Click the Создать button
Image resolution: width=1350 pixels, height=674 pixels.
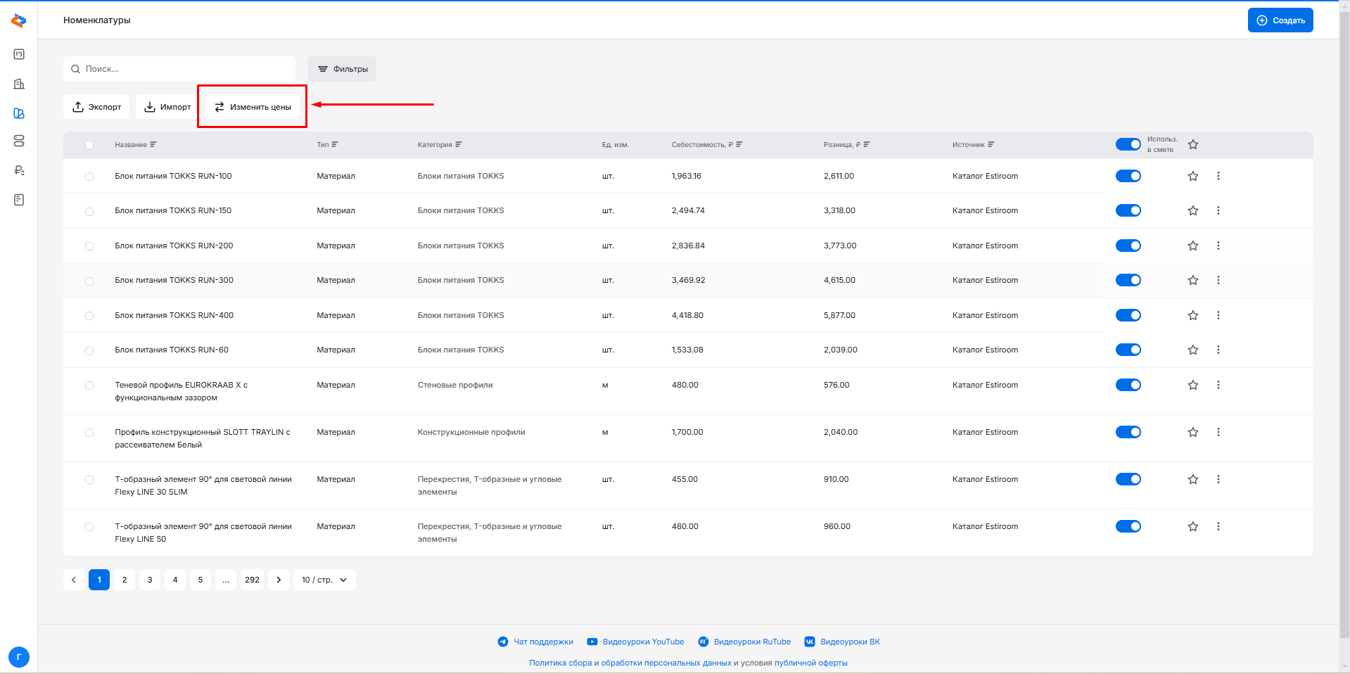tap(1280, 20)
